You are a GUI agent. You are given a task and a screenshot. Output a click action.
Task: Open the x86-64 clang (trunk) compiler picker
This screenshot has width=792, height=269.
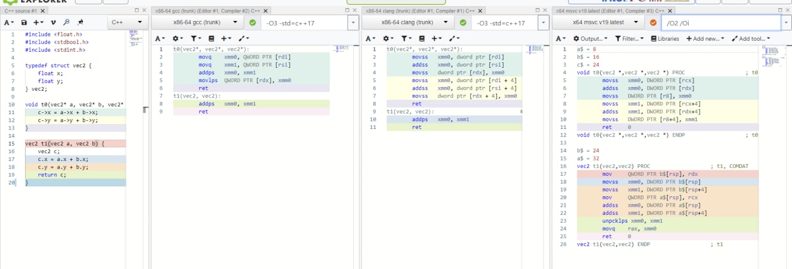click(x=407, y=22)
